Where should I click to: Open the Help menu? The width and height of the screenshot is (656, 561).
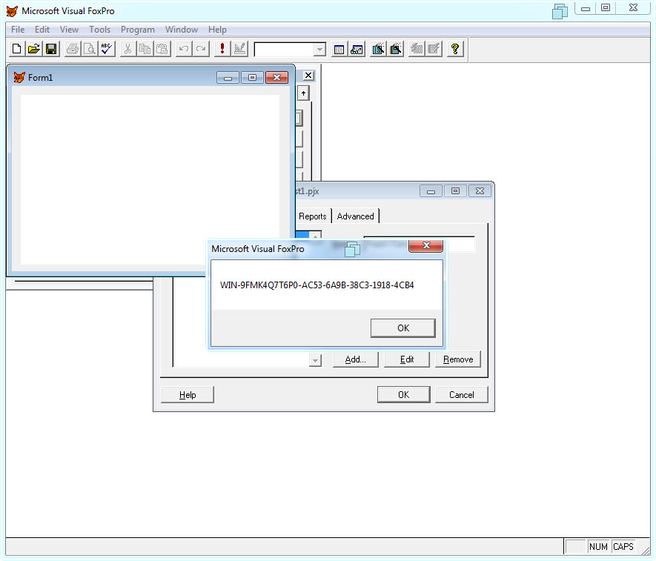pyautogui.click(x=217, y=30)
